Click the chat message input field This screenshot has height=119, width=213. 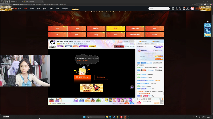point(151,102)
